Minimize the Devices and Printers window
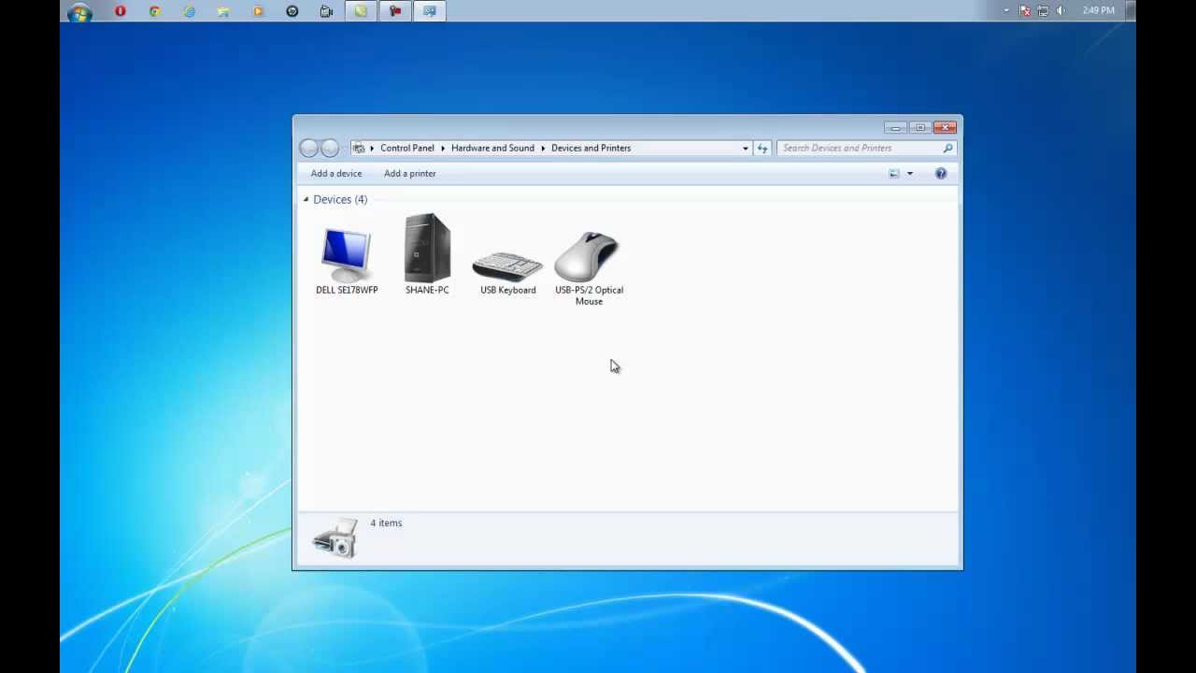1196x673 pixels. click(x=895, y=127)
